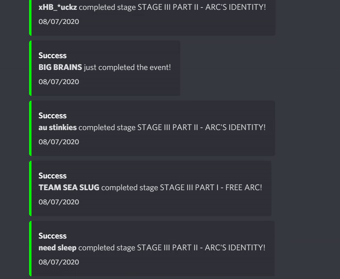Click the 08/07/2020 date in BIG BRAINS embed
Viewport: 340px width, 279px height.
(58, 82)
